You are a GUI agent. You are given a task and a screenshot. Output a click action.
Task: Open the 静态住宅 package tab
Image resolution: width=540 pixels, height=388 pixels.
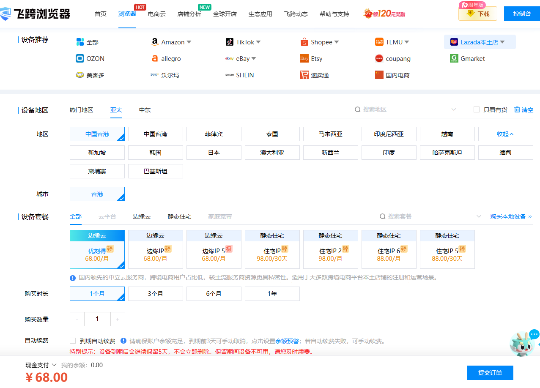tap(179, 217)
